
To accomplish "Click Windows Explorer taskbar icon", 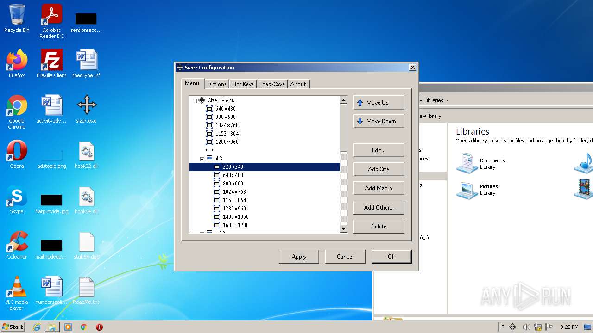I will (x=52, y=327).
